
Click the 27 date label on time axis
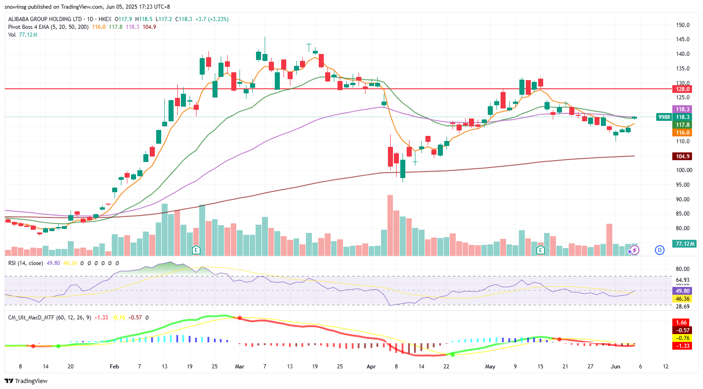[590, 367]
